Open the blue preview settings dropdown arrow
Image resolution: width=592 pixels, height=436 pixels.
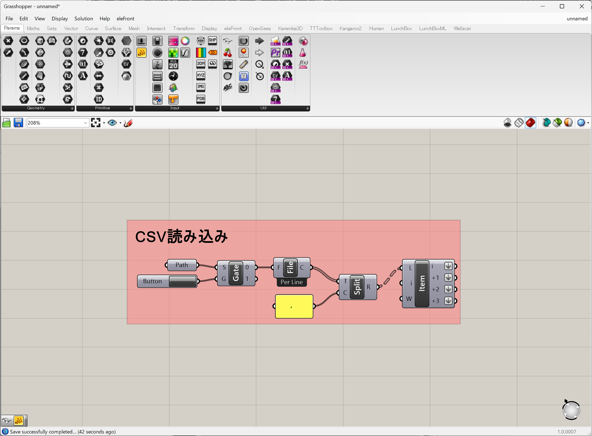pos(588,123)
